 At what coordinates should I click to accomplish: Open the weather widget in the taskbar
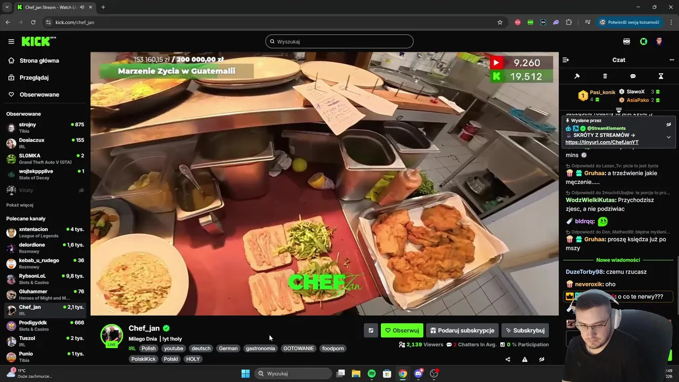[30, 374]
